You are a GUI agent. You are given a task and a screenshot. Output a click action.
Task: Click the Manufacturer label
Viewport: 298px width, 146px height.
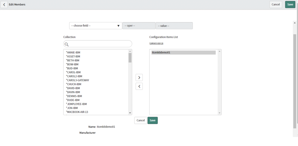point(87,133)
